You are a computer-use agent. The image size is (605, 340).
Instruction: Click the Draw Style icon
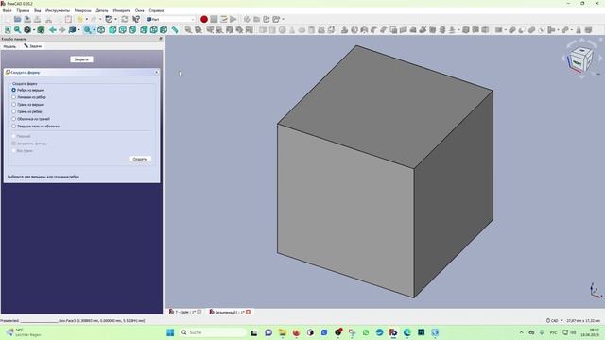[27, 29]
